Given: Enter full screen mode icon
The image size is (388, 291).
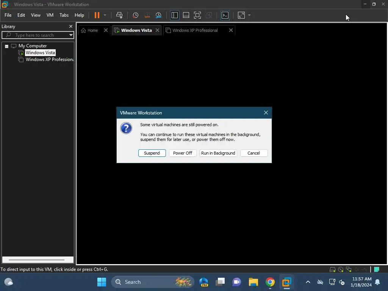Looking at the screenshot, I should 197,15.
